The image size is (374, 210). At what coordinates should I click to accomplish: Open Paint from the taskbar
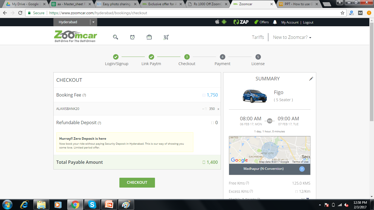(126, 205)
